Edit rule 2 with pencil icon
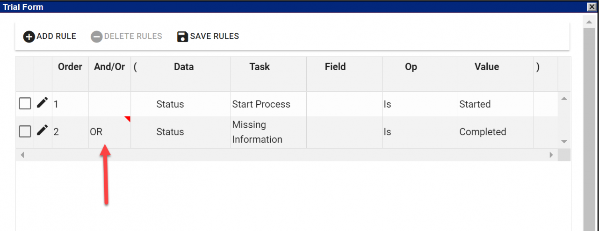Viewport: 599px width, 231px height. point(43,131)
